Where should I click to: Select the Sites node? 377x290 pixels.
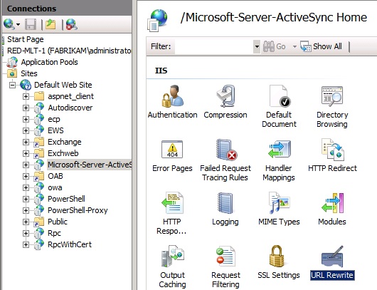pos(29,73)
